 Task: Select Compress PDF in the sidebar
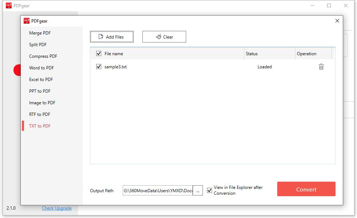(x=43, y=56)
